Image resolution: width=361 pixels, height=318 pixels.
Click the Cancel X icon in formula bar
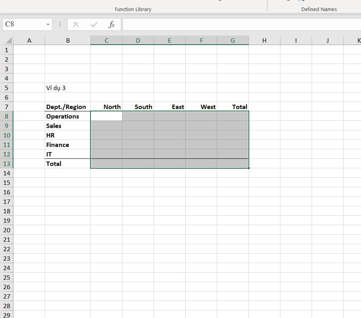(x=76, y=24)
